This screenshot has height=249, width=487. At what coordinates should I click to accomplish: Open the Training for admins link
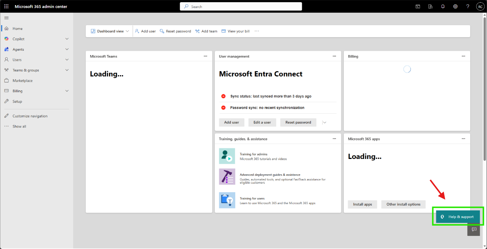254,154
